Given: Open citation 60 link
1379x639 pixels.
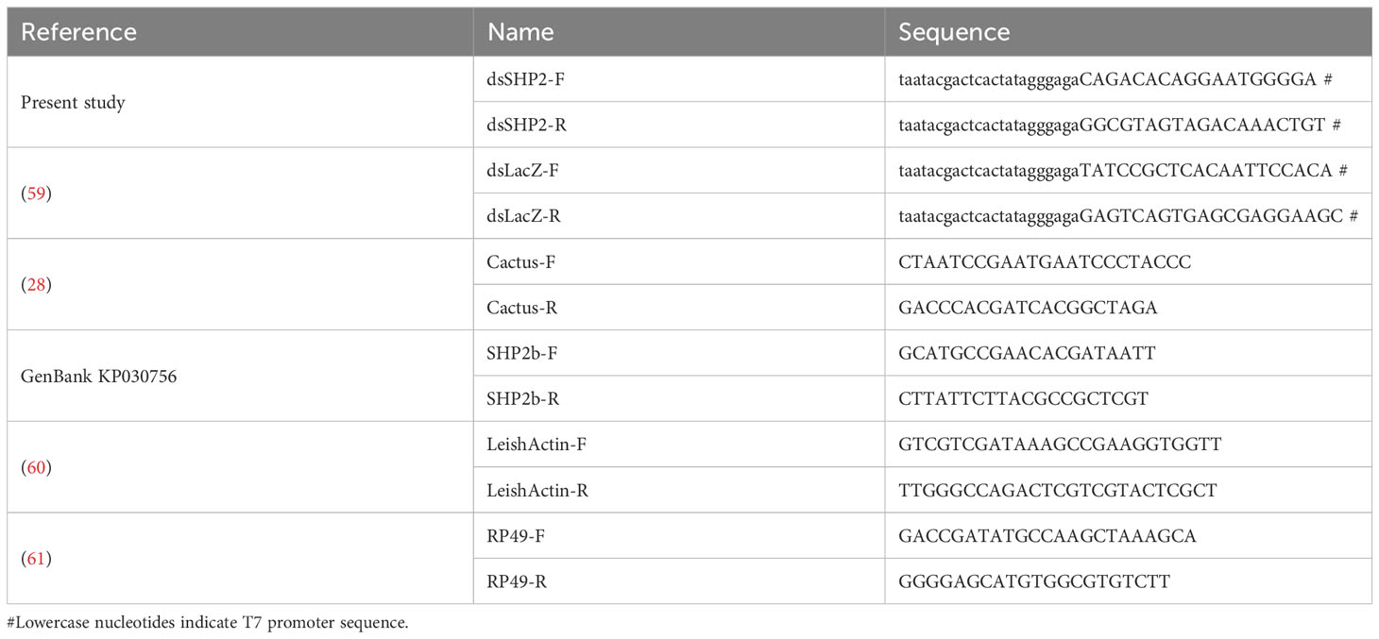Looking at the screenshot, I should (x=36, y=468).
